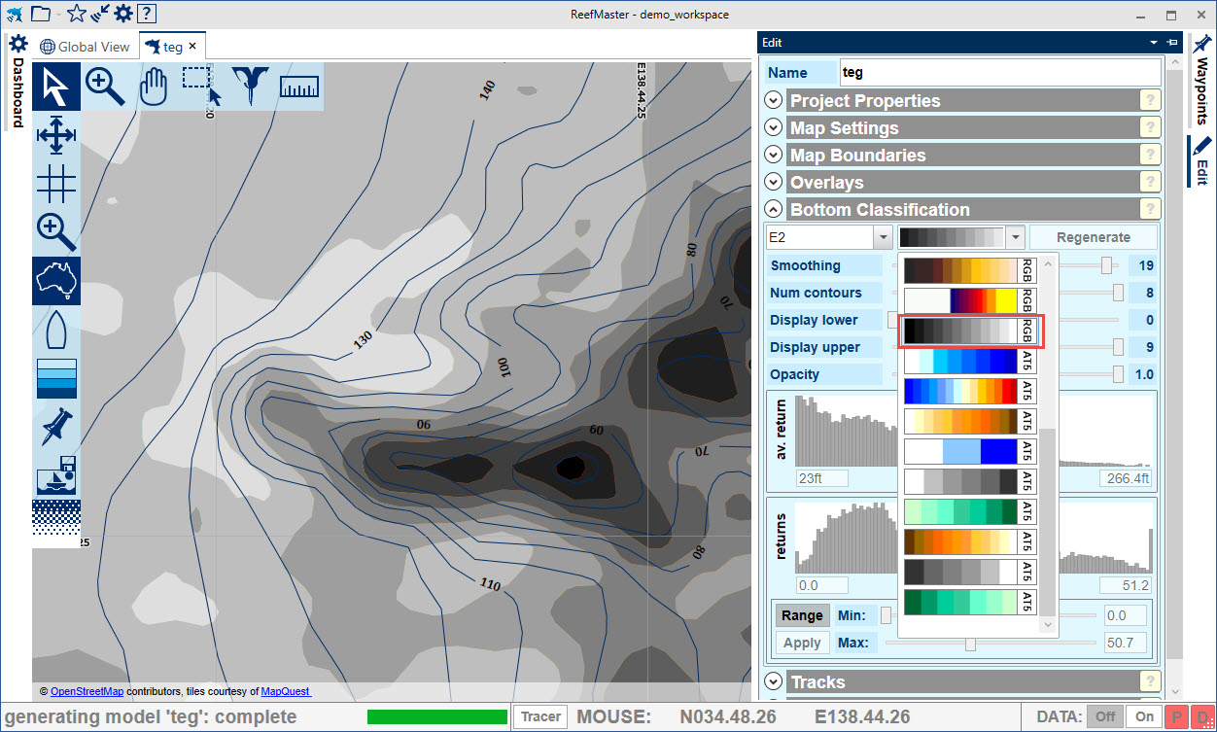
Task: Click the Name text field
Action: 999,72
